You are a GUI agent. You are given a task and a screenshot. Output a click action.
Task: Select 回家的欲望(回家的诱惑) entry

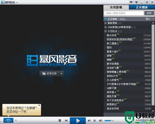pyautogui.click(x=128, y=39)
